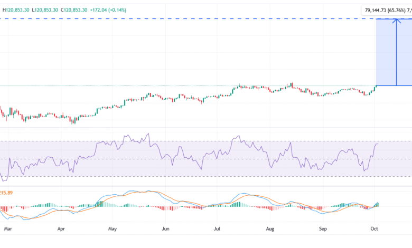Click the Apr label on time axis
412x248 pixels.
click(61, 230)
